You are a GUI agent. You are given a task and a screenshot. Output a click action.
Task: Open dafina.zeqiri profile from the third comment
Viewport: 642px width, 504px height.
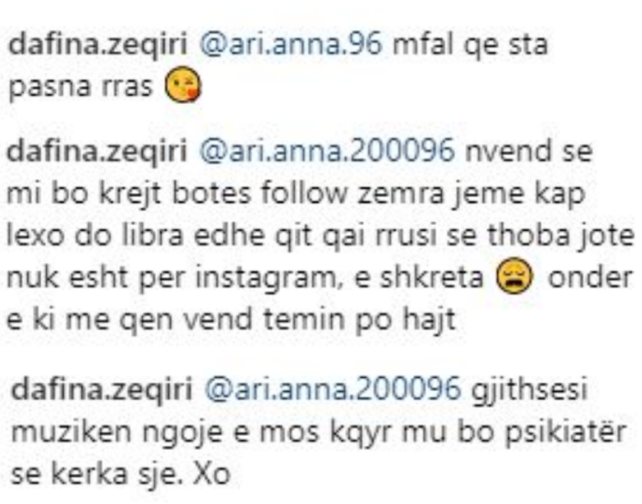tap(102, 389)
